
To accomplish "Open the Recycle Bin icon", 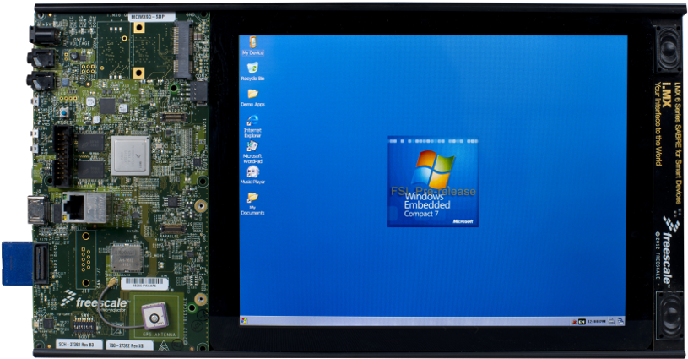I will click(252, 72).
